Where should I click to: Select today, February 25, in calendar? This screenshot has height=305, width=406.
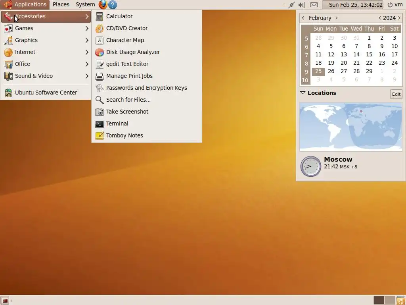(x=318, y=71)
